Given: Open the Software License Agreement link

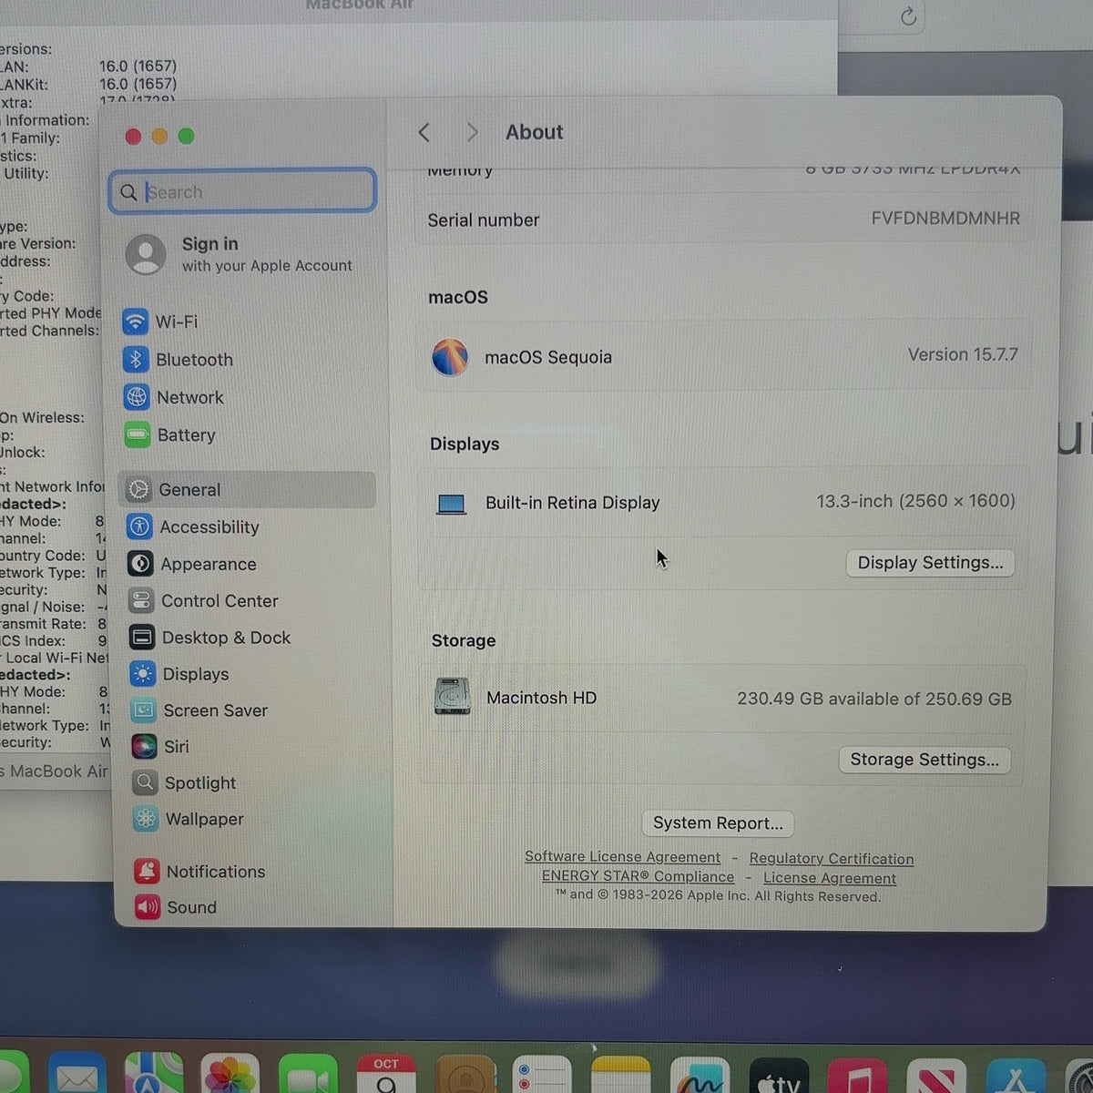Looking at the screenshot, I should pos(622,857).
